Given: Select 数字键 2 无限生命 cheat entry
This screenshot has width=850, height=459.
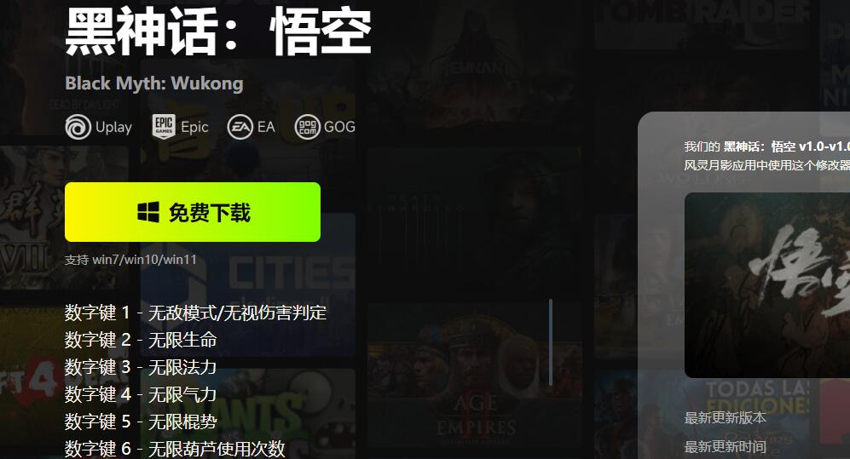Looking at the screenshot, I should point(141,340).
